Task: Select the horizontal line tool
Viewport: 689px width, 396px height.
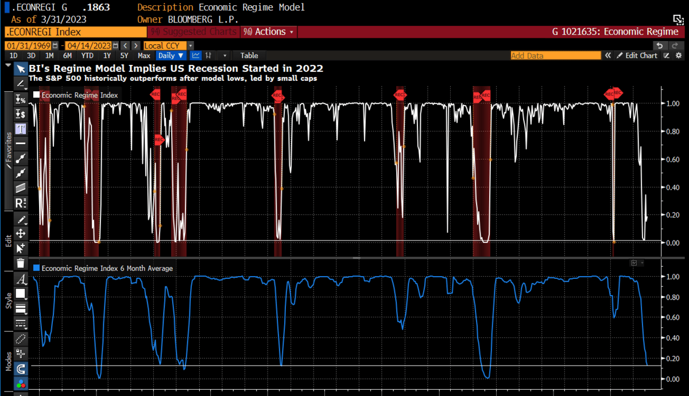Action: click(x=21, y=143)
